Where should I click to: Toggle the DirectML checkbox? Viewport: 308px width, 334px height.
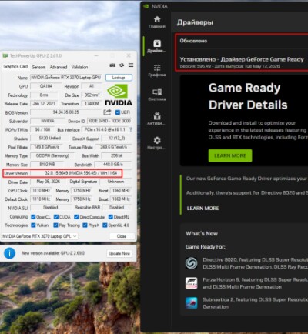point(111,217)
